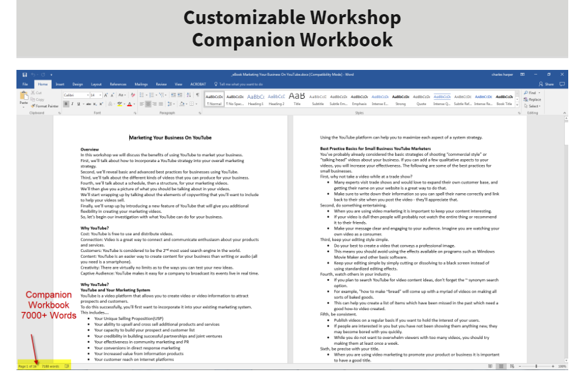
Task: Click the Clear All Formatting eraser icon
Action: coord(133,95)
